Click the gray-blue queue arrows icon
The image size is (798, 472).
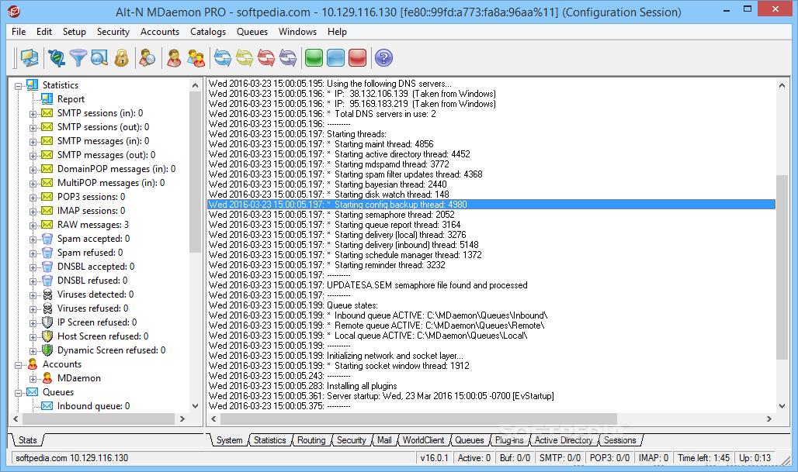[288, 58]
